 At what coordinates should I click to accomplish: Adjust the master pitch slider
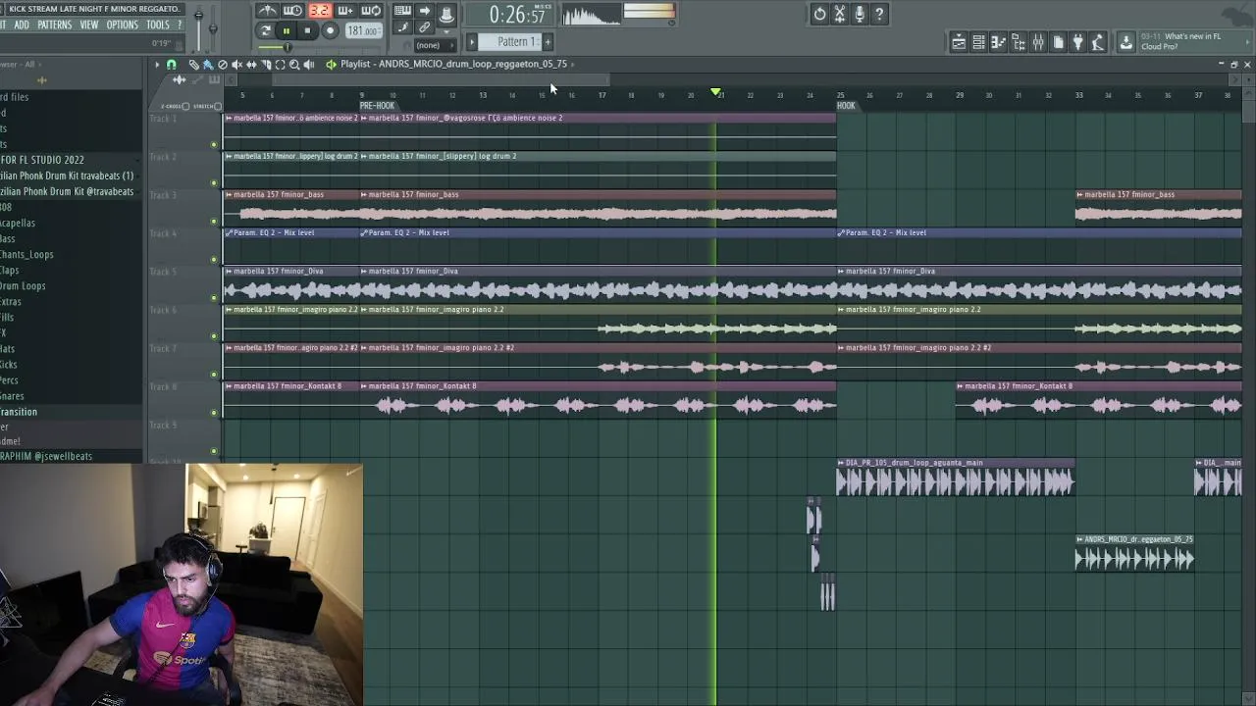(x=213, y=29)
